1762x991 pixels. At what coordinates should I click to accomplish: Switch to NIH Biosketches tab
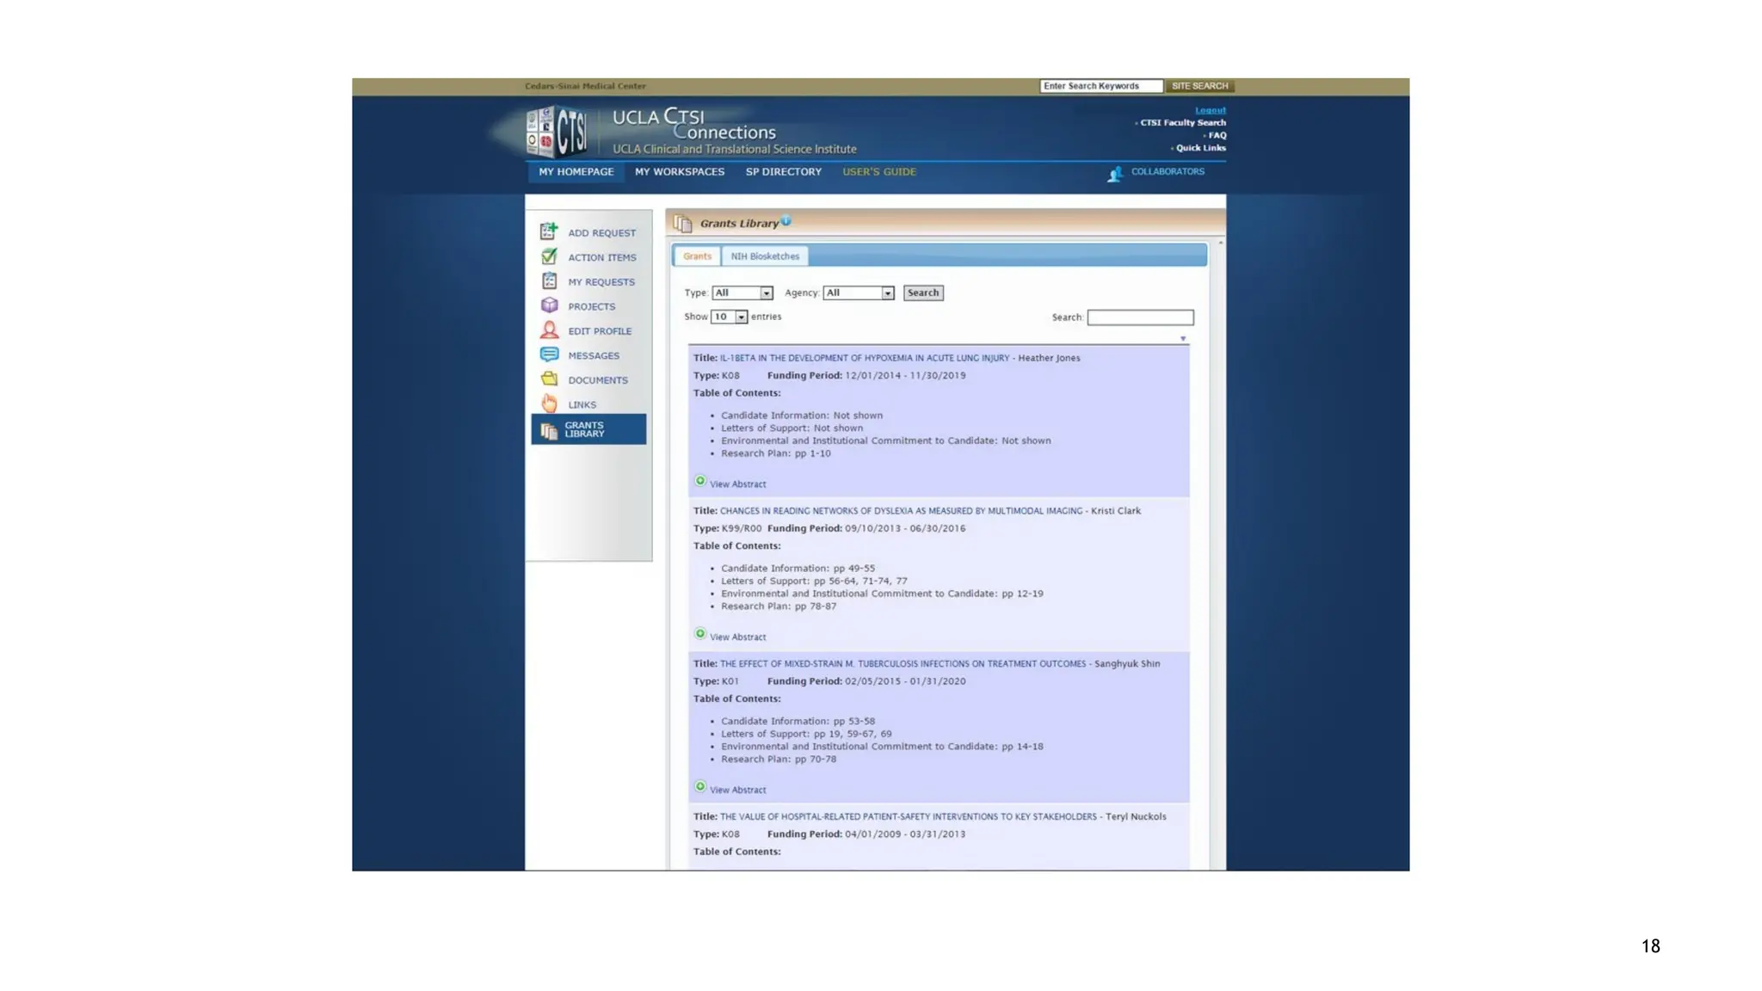(765, 256)
